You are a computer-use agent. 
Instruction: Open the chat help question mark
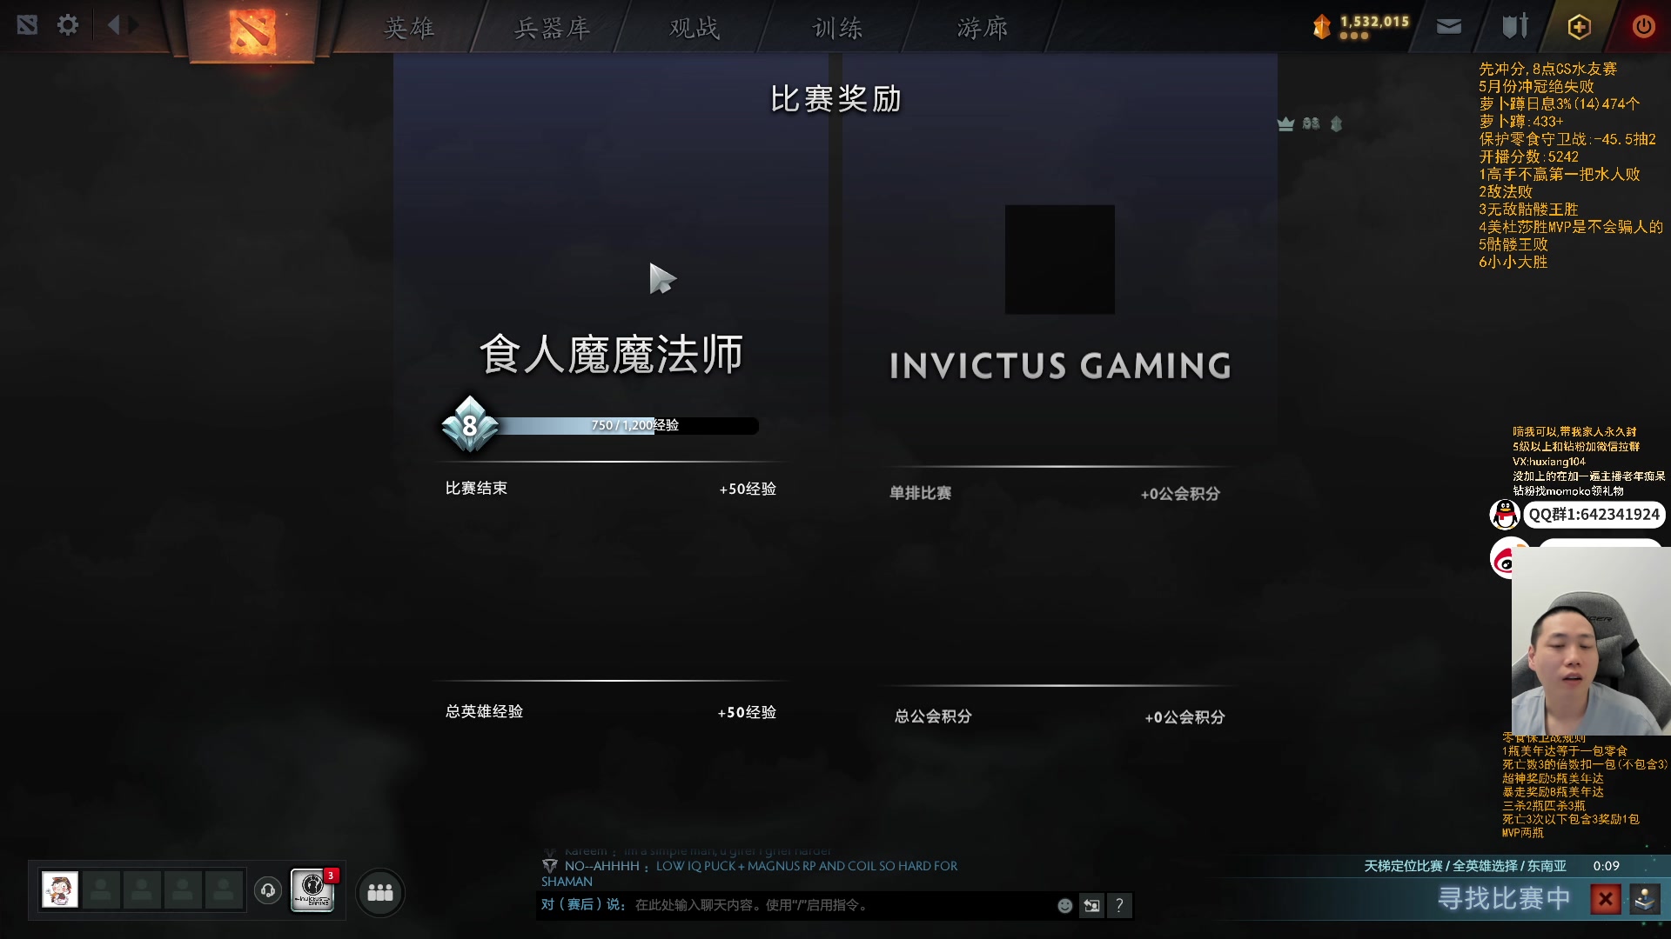point(1119,905)
